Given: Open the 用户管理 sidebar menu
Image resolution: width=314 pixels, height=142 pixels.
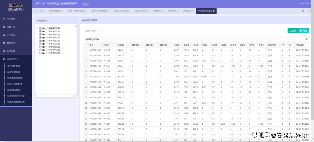Looking at the screenshot, I should point(16,19).
